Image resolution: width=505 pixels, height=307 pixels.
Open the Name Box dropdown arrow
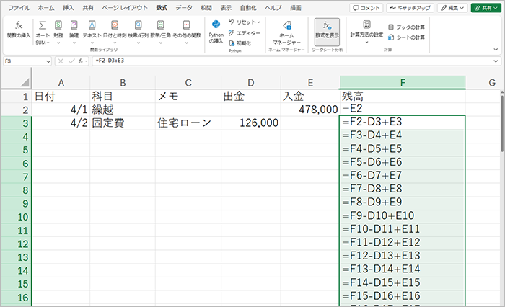click(x=48, y=61)
